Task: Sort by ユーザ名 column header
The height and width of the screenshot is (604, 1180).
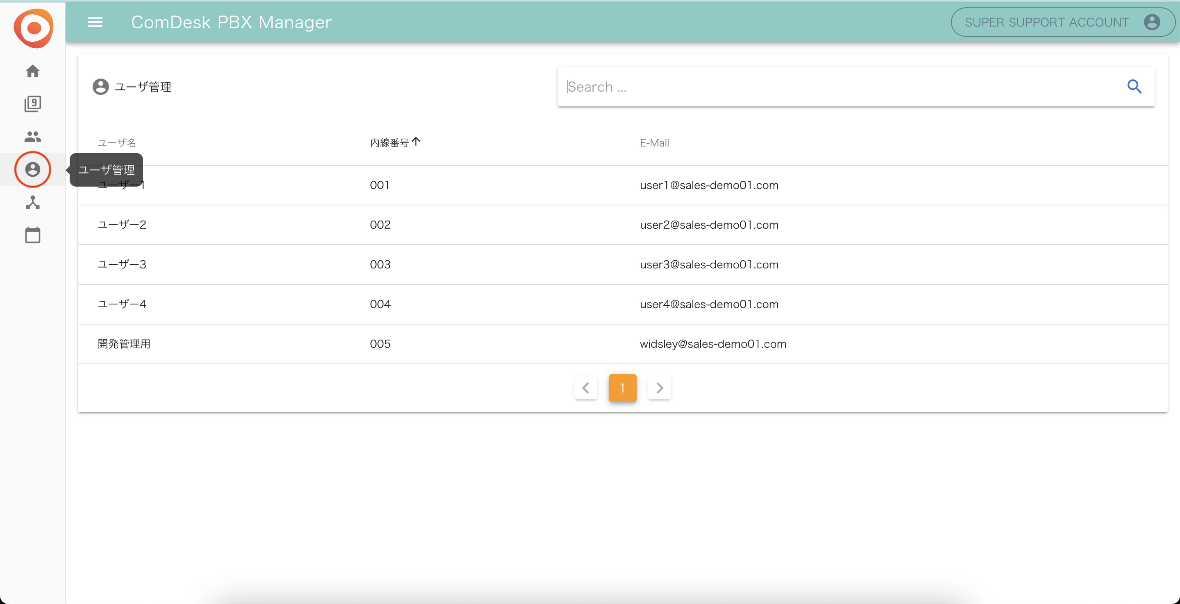Action: coord(117,143)
